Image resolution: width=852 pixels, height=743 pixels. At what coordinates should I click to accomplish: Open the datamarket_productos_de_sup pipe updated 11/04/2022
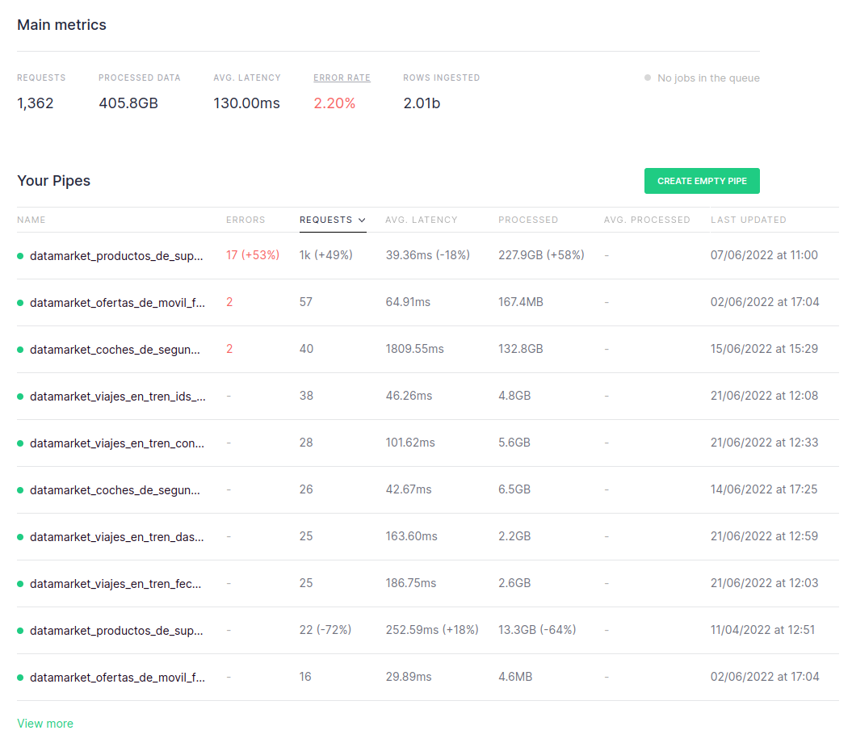[x=117, y=631]
